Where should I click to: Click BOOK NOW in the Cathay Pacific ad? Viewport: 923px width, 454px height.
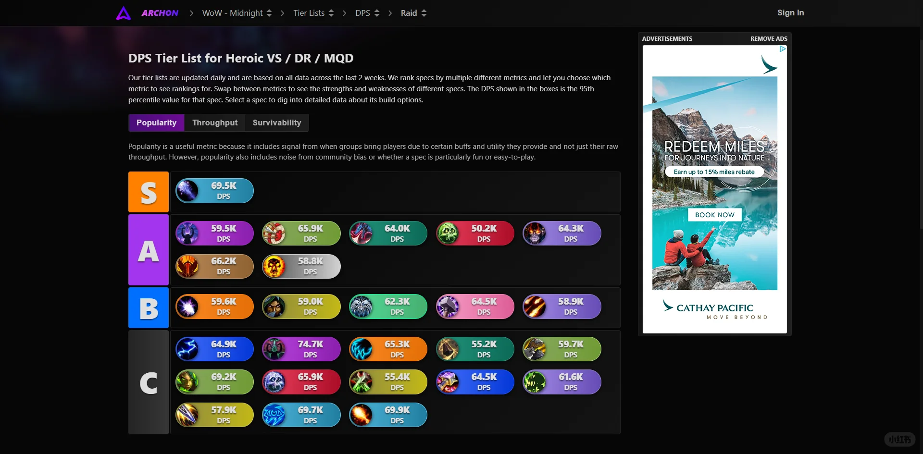coord(715,215)
